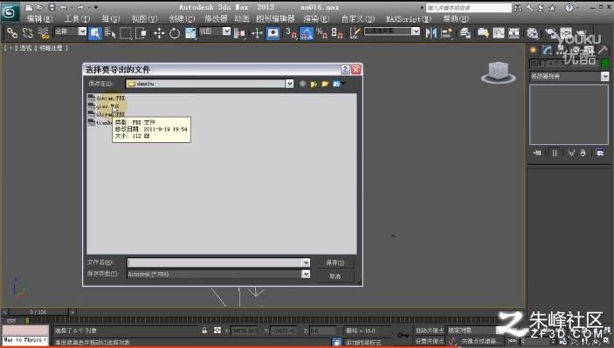Click the Align tool icon
The height and width of the screenshot is (348, 614).
tap(447, 33)
